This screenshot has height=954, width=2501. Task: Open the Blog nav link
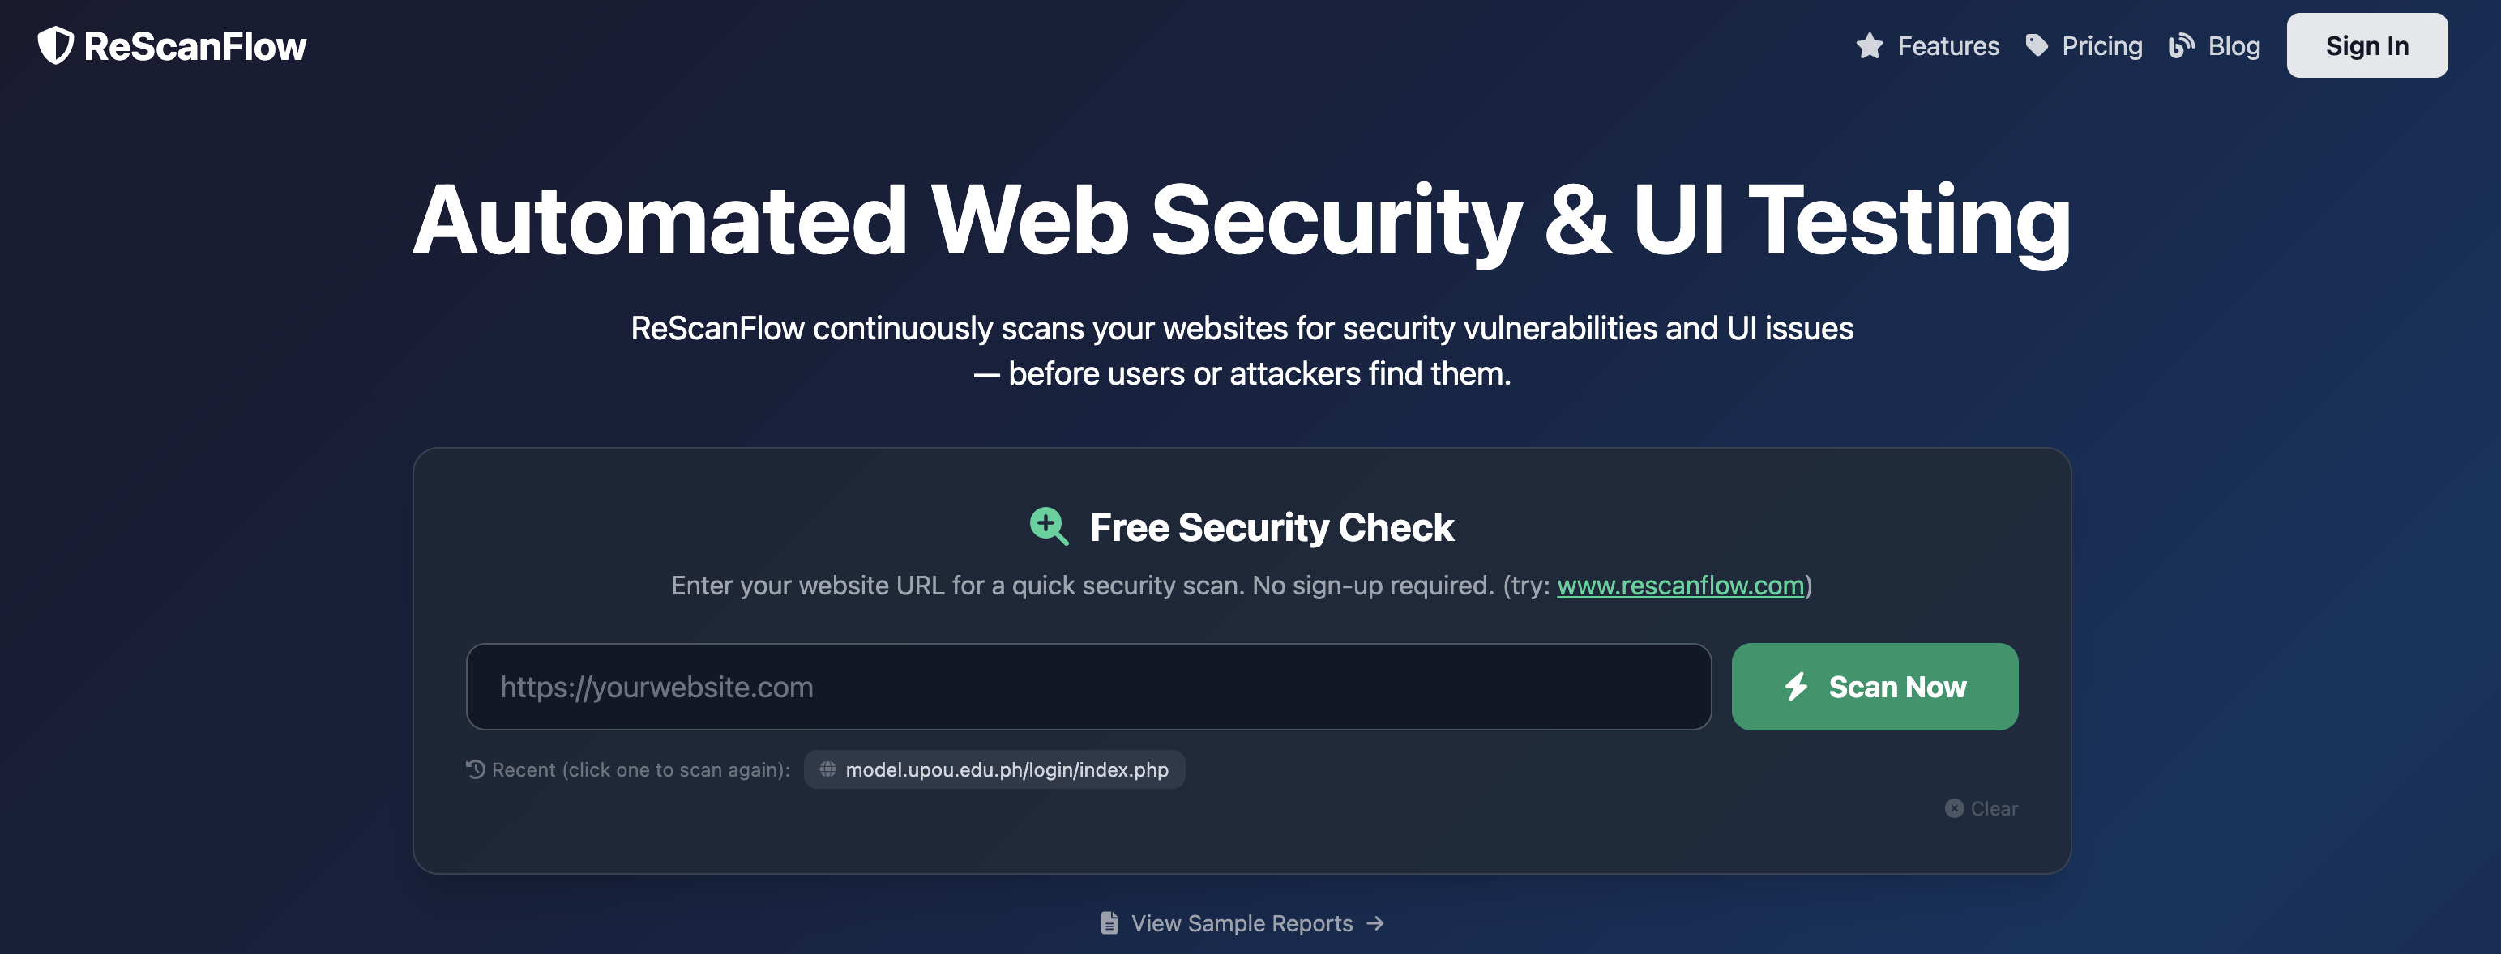tap(2233, 45)
